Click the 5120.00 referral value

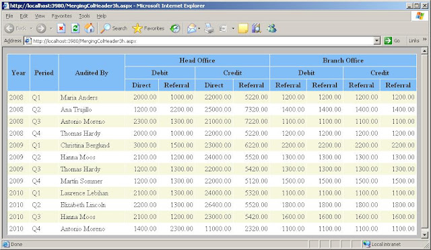256,181
